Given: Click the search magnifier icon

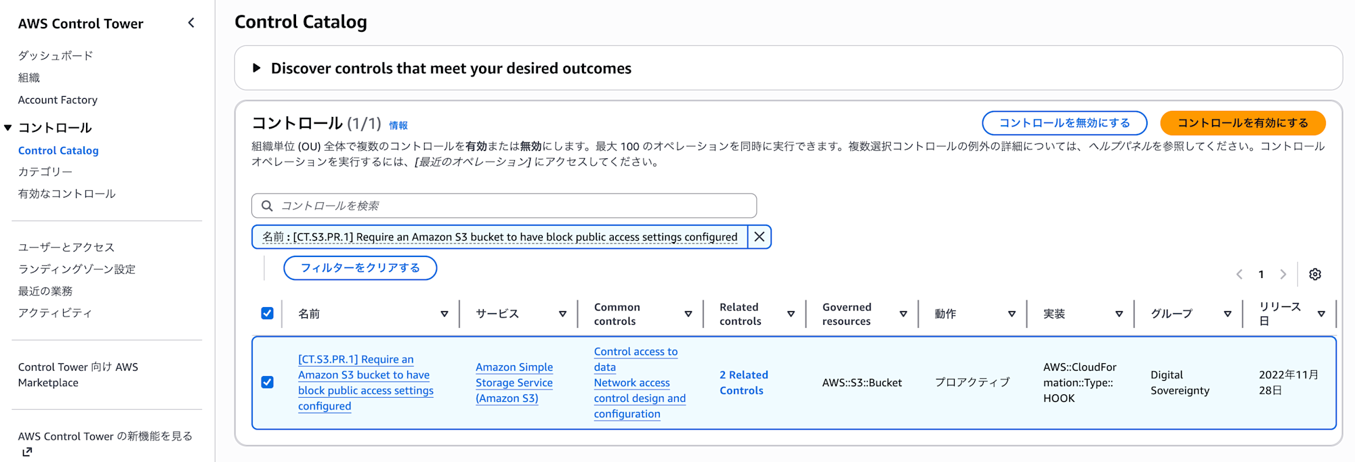Looking at the screenshot, I should (267, 206).
